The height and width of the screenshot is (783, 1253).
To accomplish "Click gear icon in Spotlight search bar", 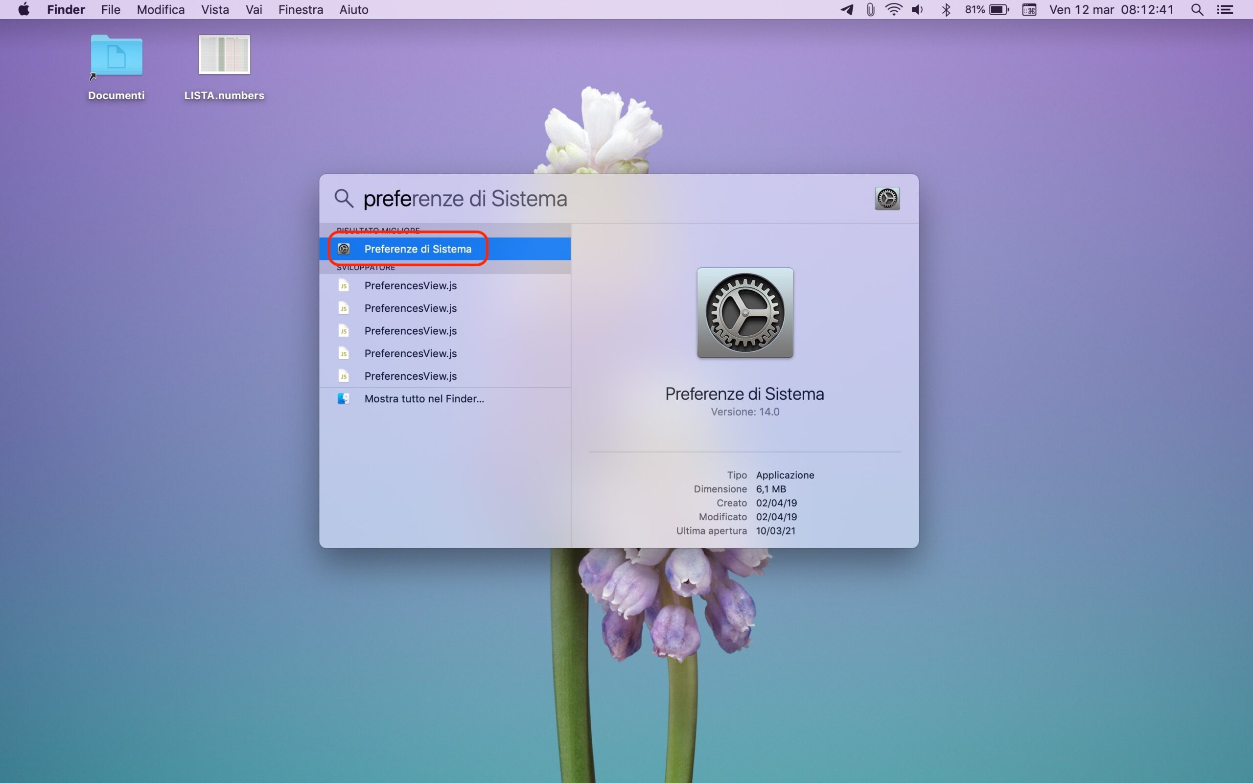I will [x=886, y=199].
